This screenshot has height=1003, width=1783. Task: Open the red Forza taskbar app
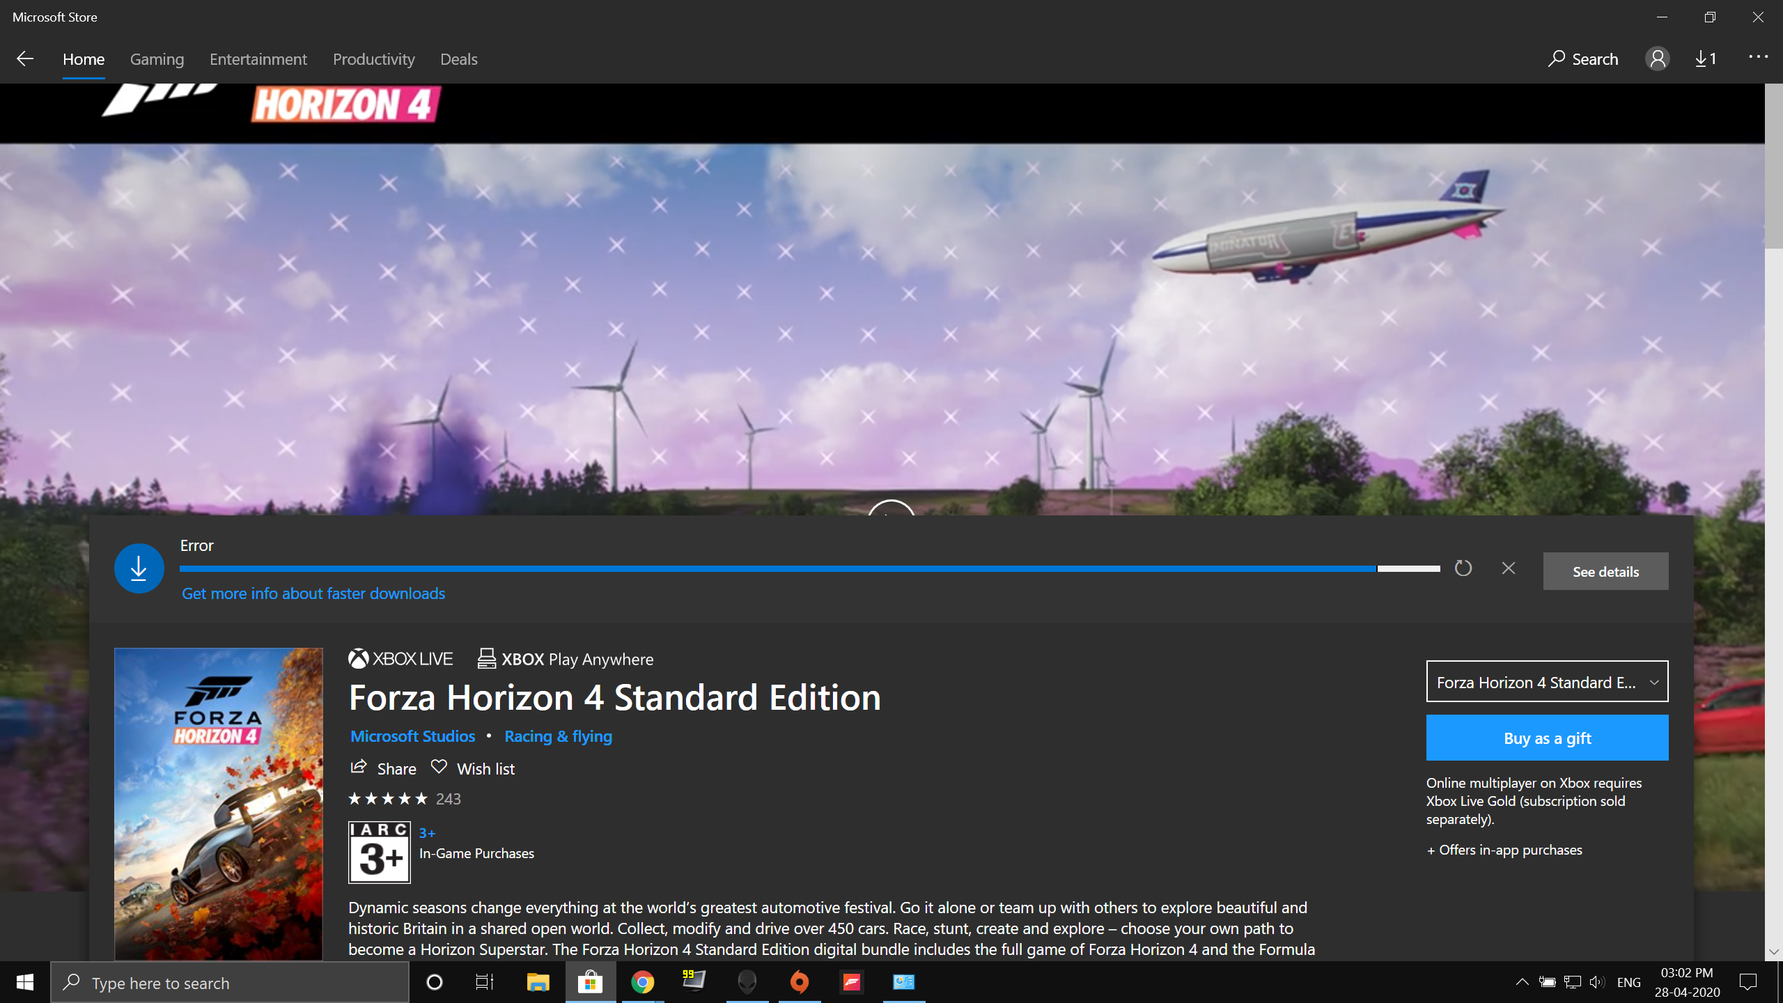click(x=851, y=982)
